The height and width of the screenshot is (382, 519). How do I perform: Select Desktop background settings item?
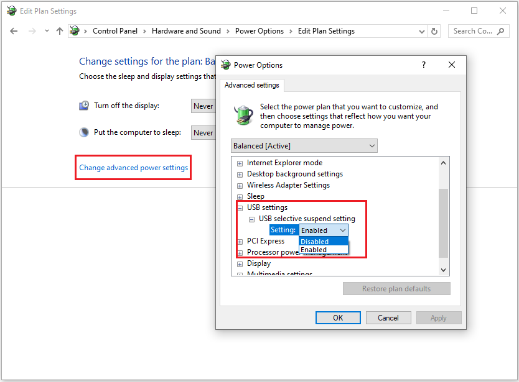294,174
